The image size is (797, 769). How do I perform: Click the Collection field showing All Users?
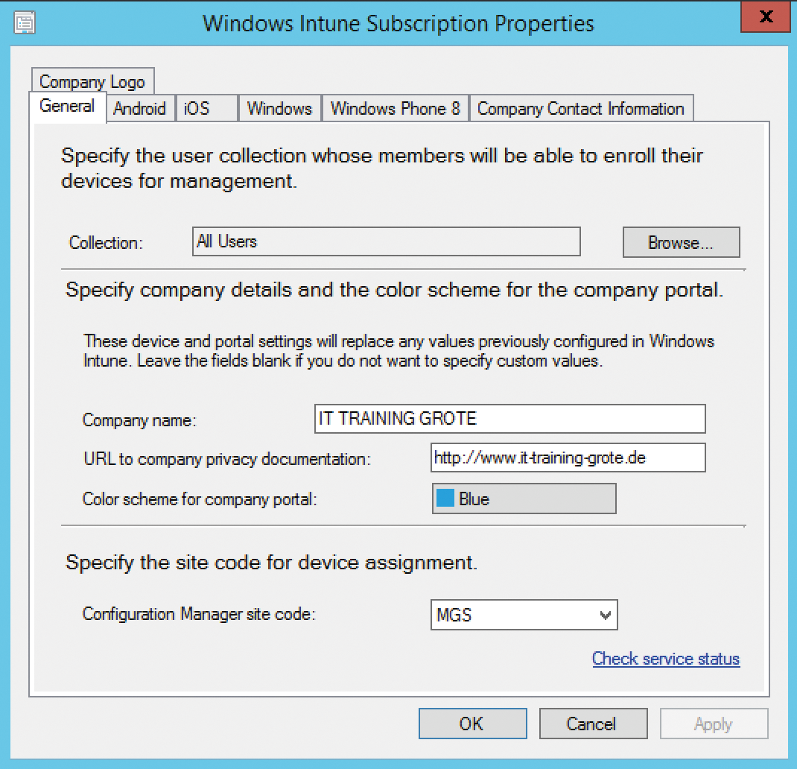[386, 241]
